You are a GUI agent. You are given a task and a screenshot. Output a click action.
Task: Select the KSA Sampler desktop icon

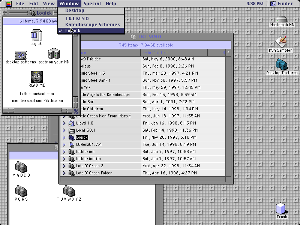click(x=280, y=42)
